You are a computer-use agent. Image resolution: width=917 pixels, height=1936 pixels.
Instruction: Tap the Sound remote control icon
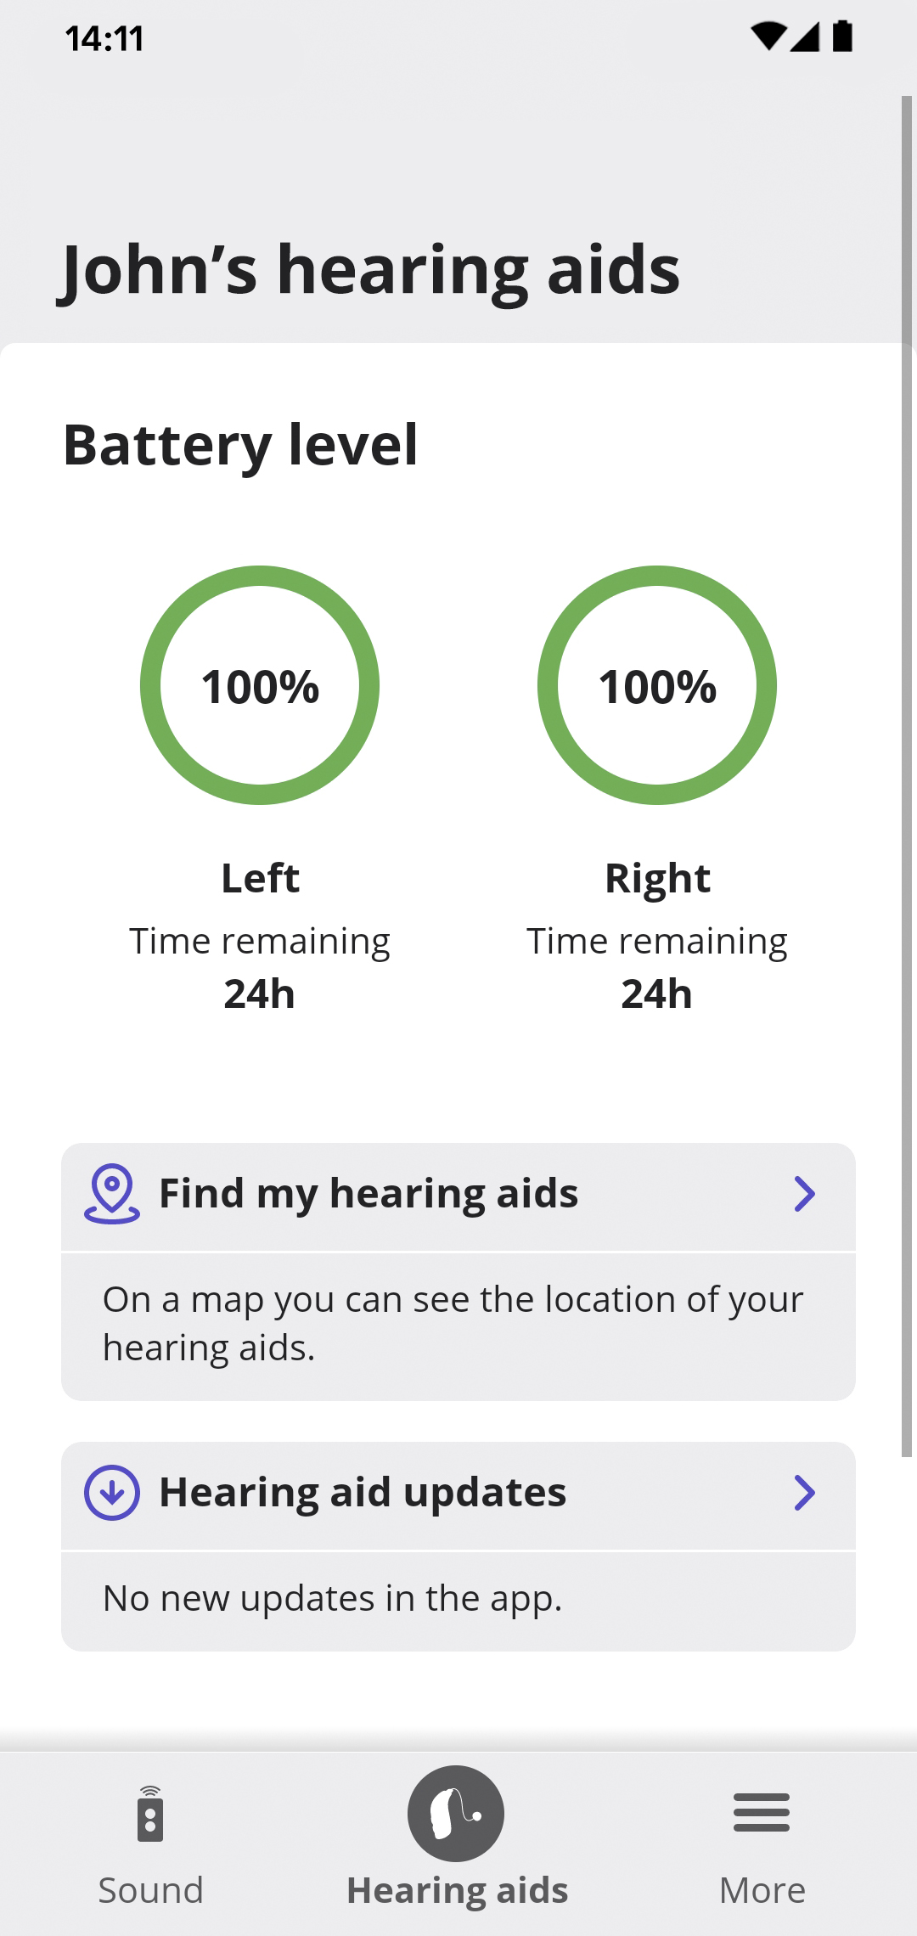pos(150,1813)
